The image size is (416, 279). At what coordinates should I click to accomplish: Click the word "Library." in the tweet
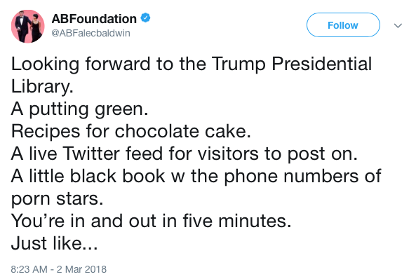click(42, 86)
